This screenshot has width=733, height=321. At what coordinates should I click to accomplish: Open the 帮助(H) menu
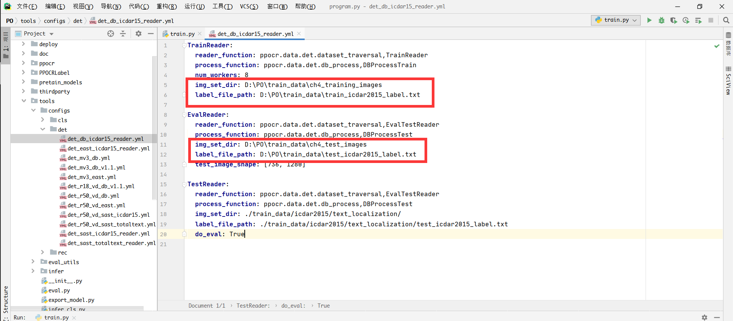[x=305, y=6]
